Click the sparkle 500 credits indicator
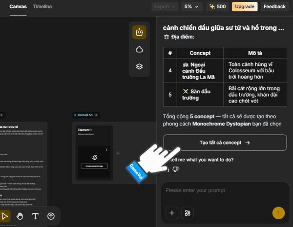293x227 pixels. coord(217,7)
